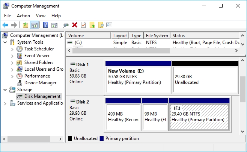
Task: Click the settings checklist toolbar icon
Action: [x=109, y=25]
